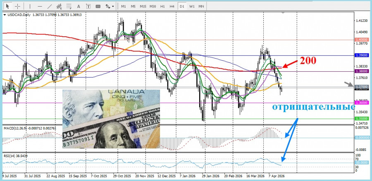Click the 7 Apr 2026 date label
Viewport: 372px width, 181px height.
coord(277,176)
